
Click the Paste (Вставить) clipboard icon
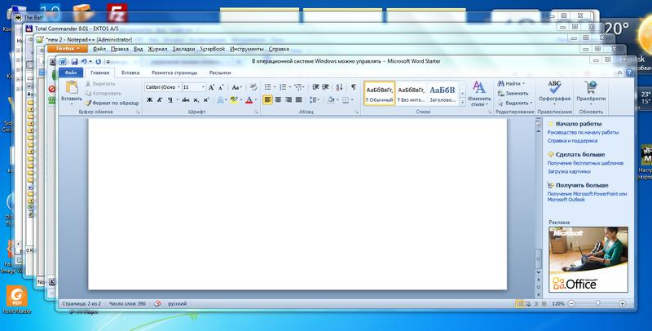point(72,88)
